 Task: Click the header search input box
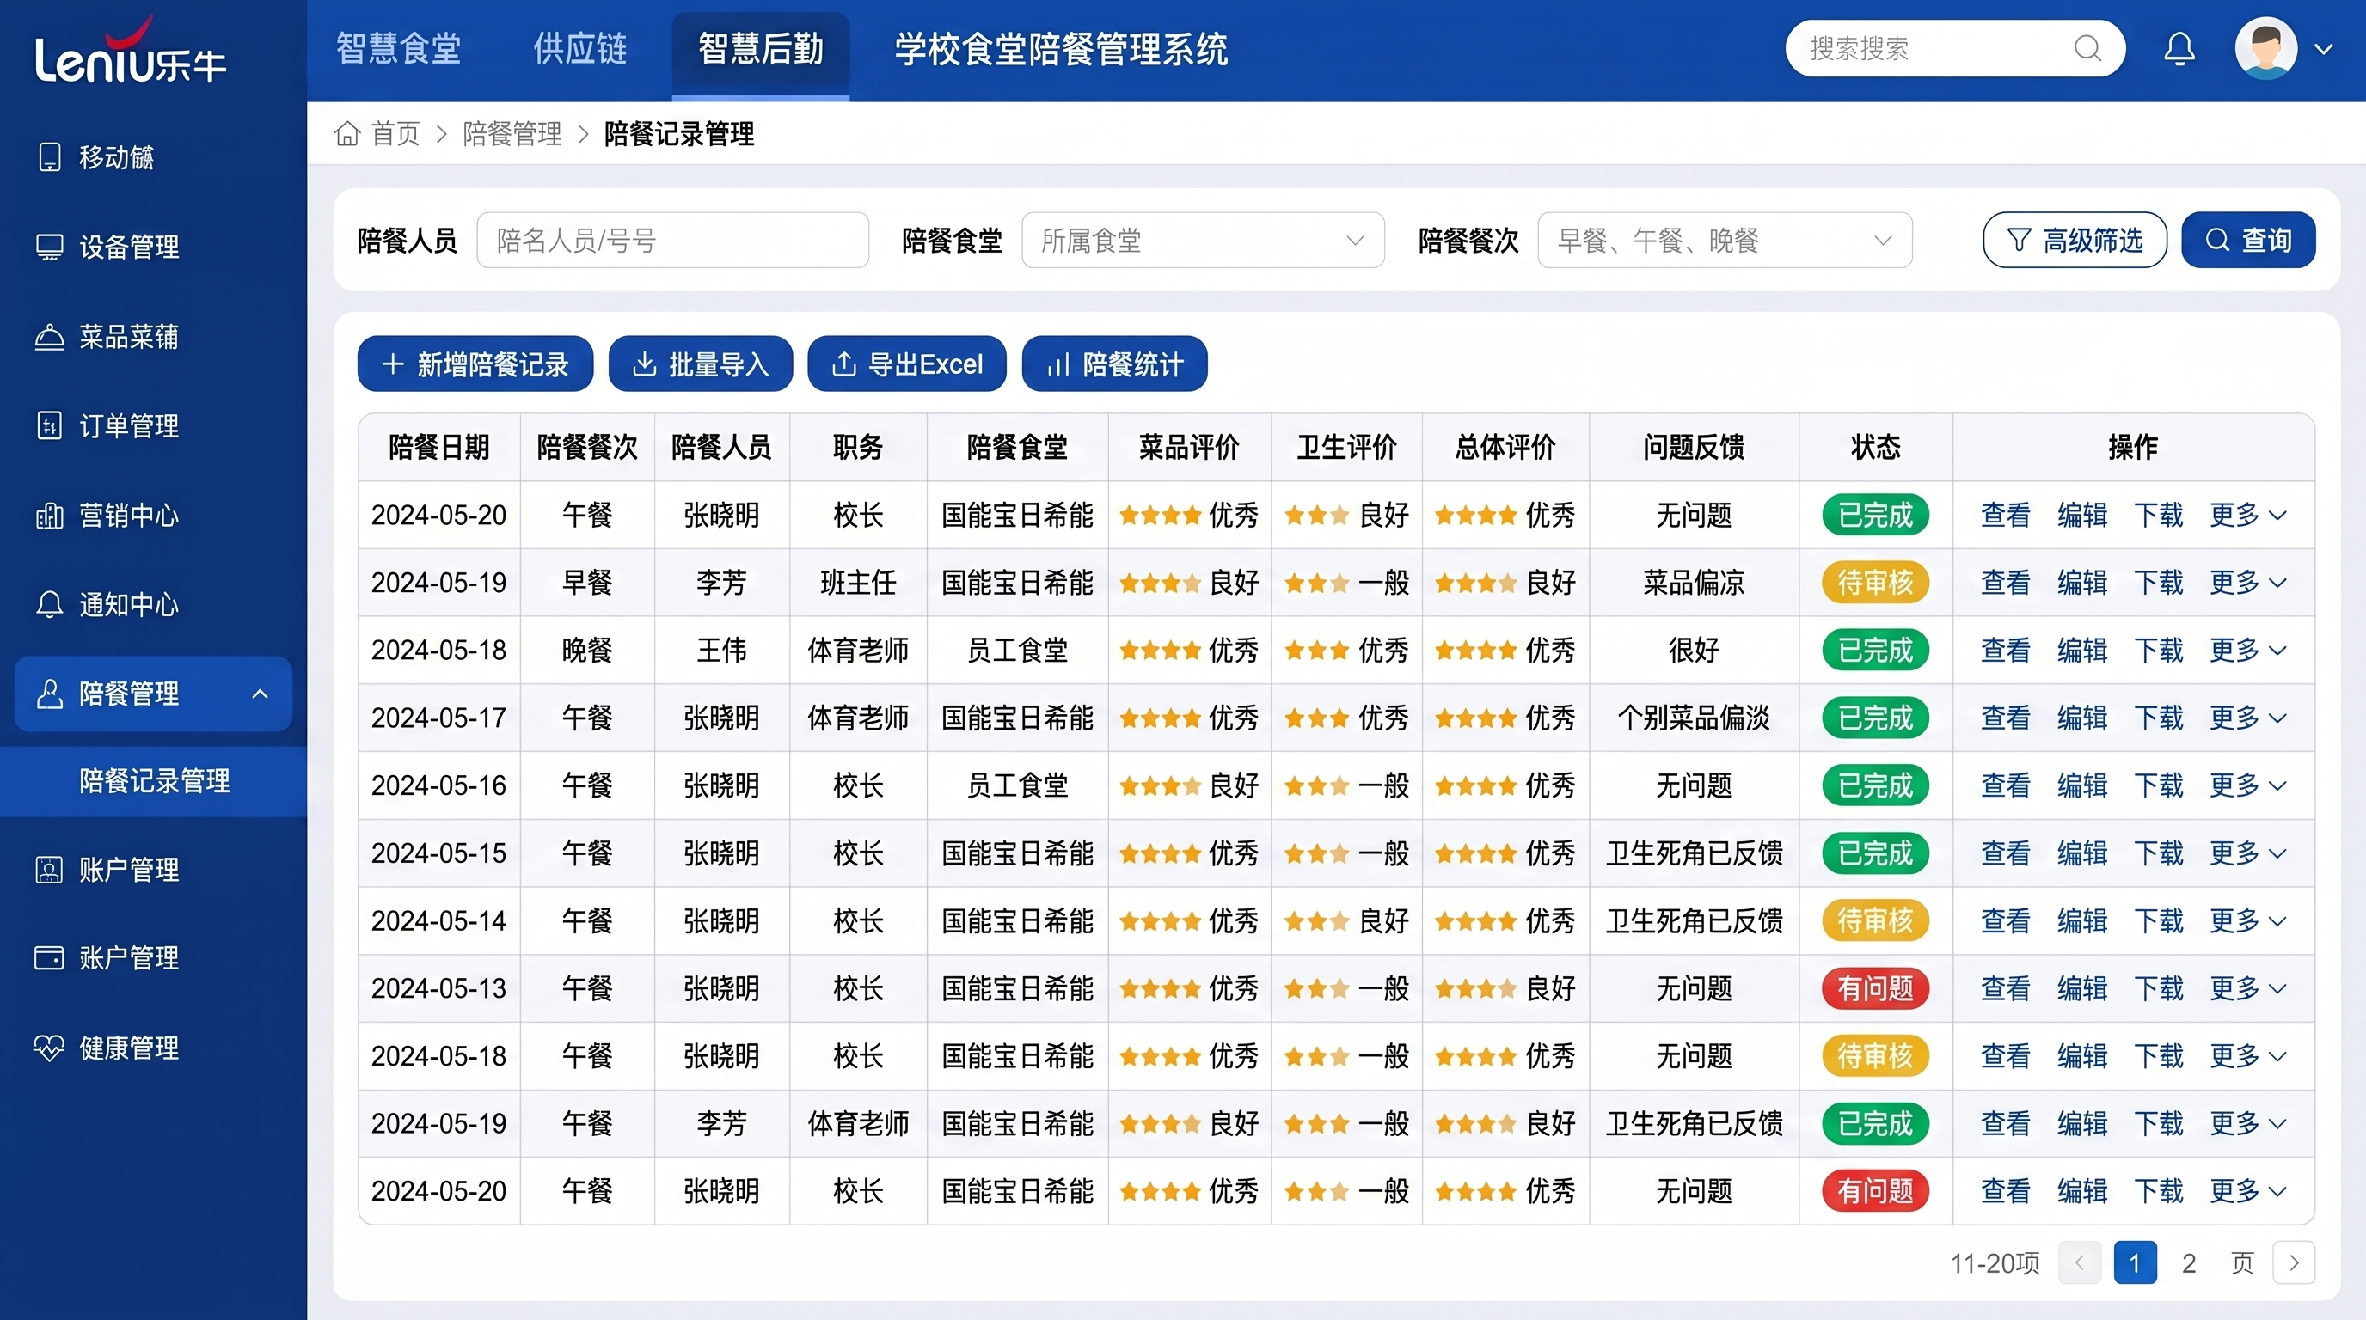point(1954,49)
